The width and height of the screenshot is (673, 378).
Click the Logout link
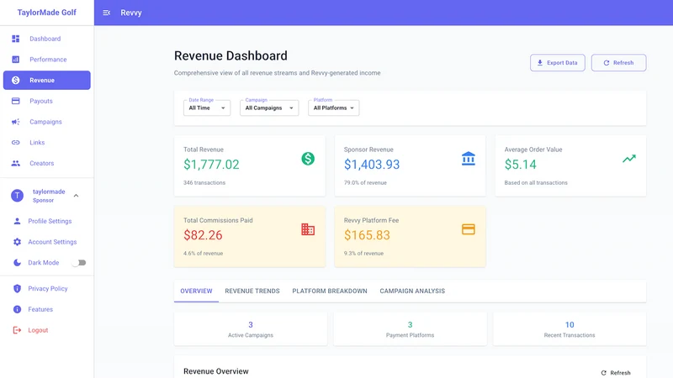pyautogui.click(x=38, y=330)
